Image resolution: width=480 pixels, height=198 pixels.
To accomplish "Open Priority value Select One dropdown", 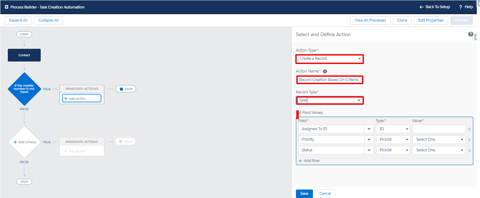I will coord(439,140).
